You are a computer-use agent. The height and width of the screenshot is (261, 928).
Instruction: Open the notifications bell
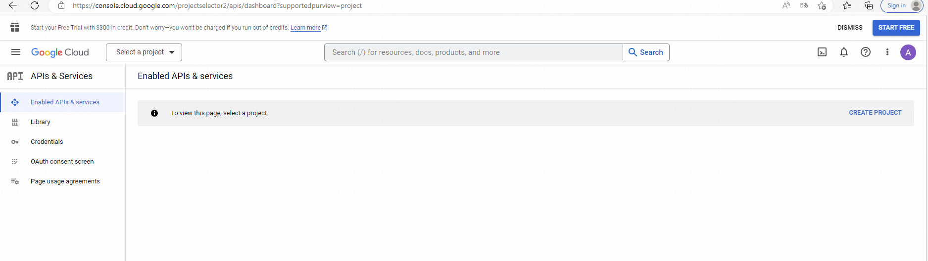[844, 52]
